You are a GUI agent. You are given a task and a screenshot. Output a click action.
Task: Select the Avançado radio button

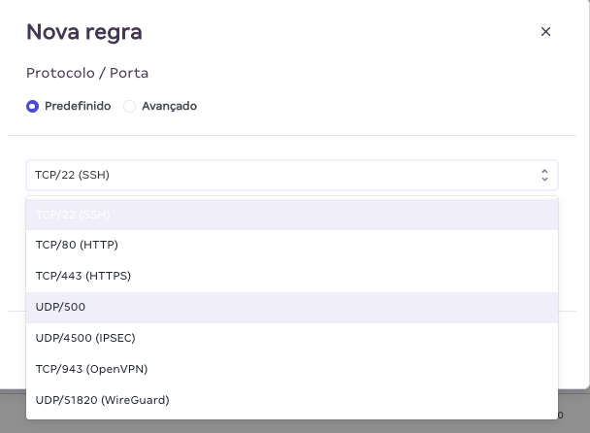(x=130, y=106)
